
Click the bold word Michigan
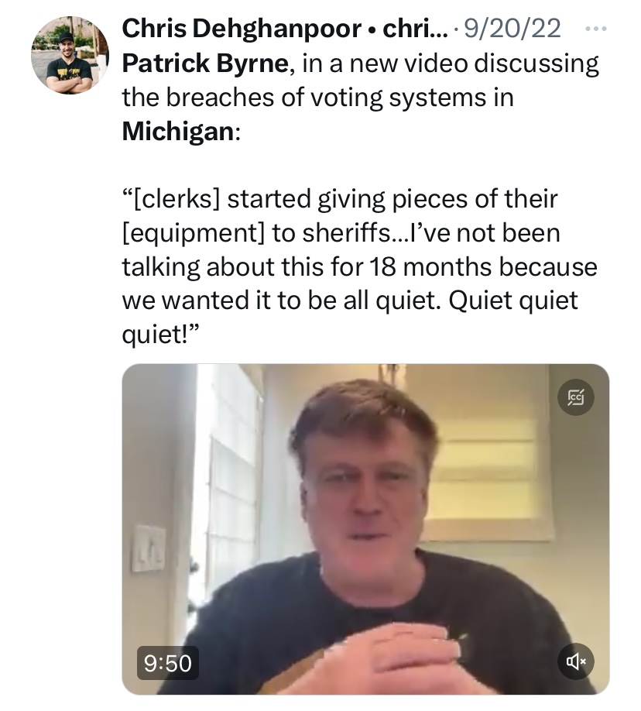click(x=178, y=131)
